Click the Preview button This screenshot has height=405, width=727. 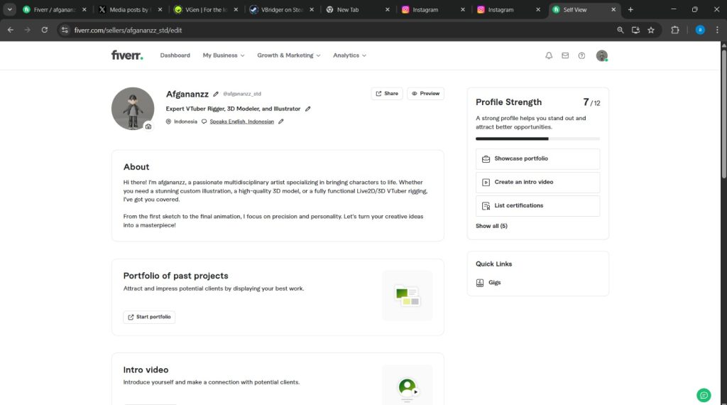(425, 93)
